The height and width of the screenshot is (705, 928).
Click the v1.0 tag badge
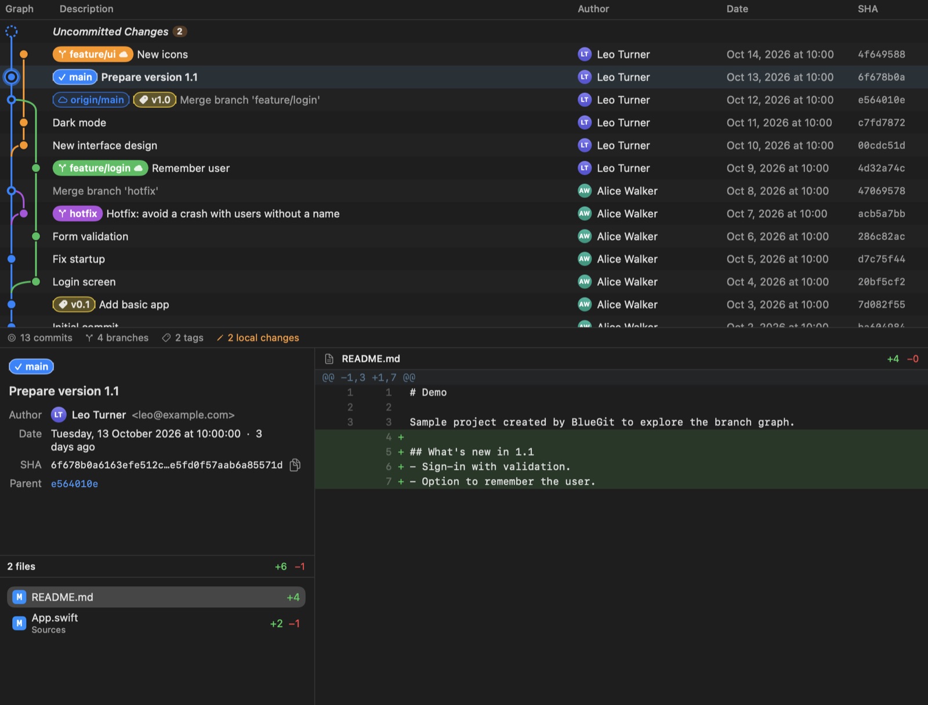point(155,100)
